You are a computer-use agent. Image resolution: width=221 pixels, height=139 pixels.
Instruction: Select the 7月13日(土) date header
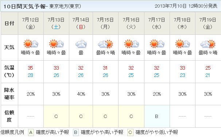56,24
